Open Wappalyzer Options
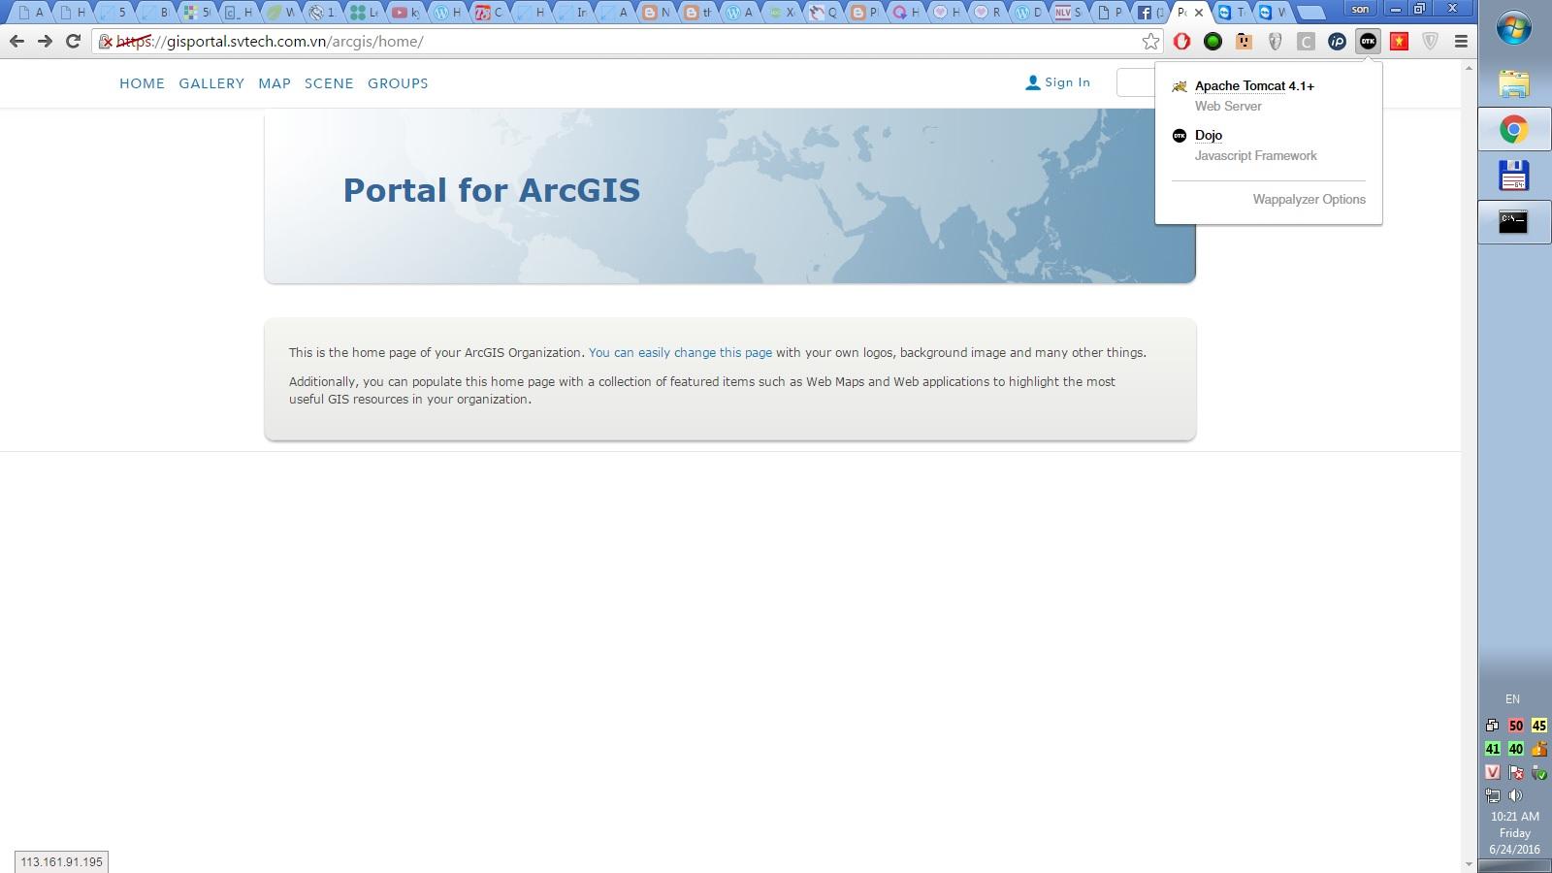This screenshot has width=1552, height=873. pyautogui.click(x=1309, y=200)
